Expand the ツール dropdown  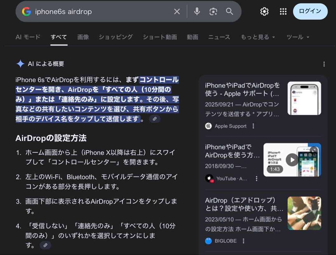point(298,37)
